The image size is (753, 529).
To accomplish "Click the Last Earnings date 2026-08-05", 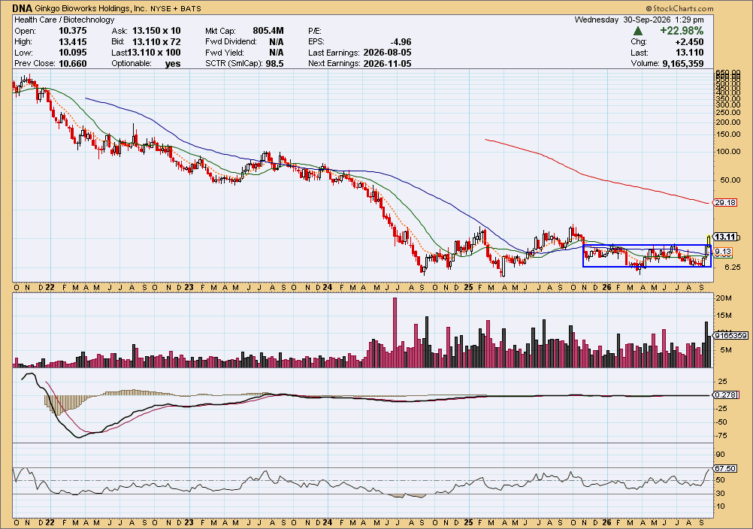I will 387,53.
